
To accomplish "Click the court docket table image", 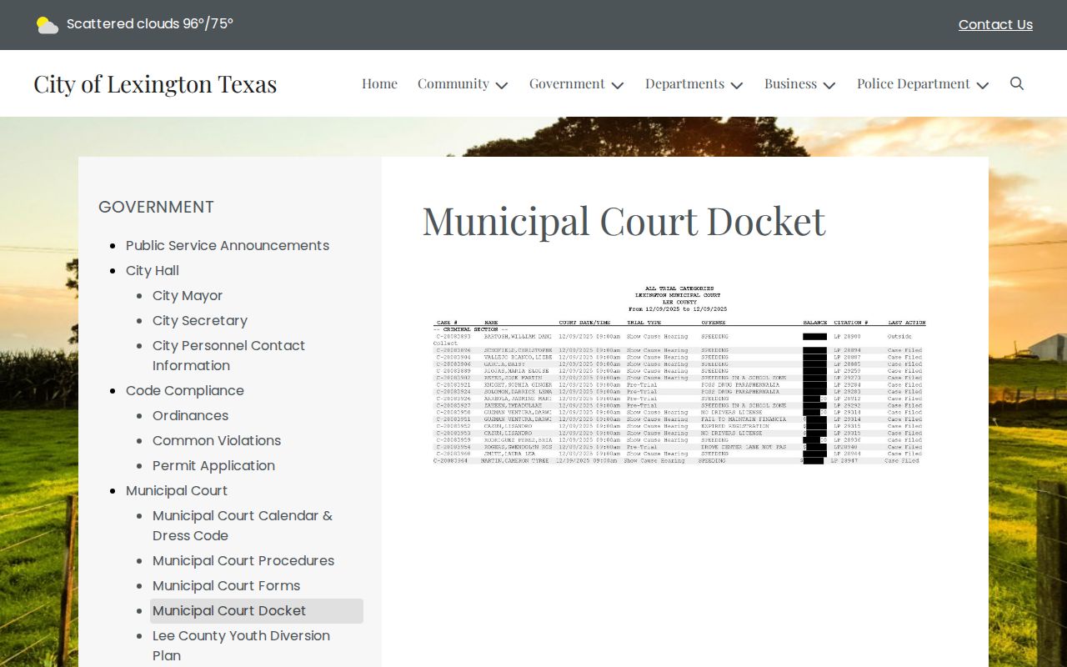I will pos(679,375).
